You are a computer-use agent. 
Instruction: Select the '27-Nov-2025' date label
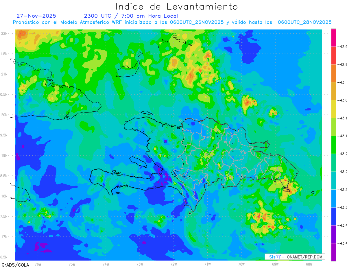tap(36, 16)
